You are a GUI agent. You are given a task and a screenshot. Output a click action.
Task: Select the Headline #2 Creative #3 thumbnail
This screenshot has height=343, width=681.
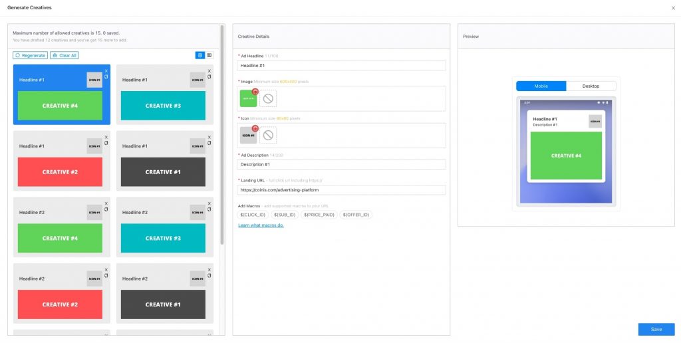point(163,238)
